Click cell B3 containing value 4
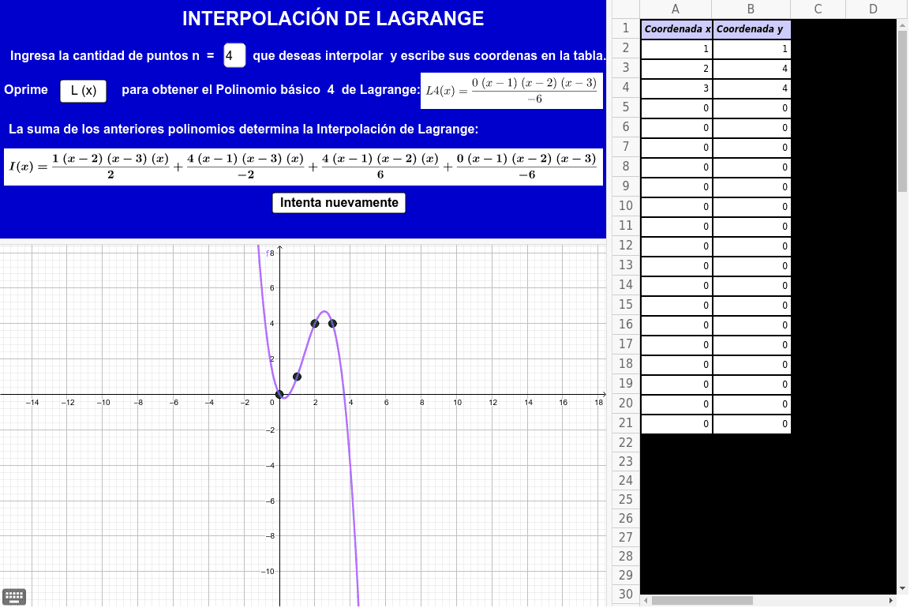The image size is (910, 608). pos(751,69)
